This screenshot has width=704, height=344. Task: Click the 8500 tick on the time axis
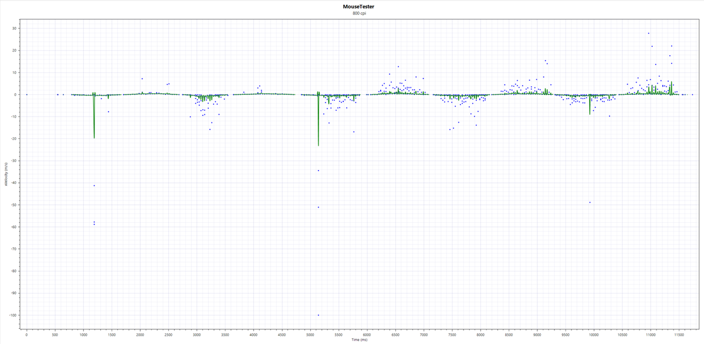[x=509, y=334]
